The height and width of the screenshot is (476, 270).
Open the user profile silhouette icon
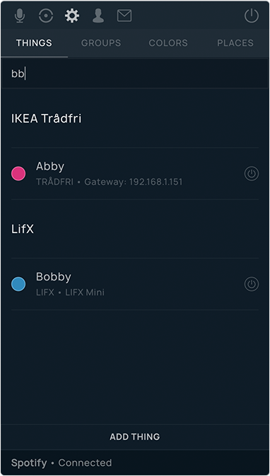(98, 16)
